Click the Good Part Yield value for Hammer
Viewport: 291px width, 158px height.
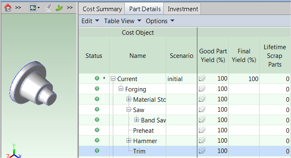tap(222, 141)
